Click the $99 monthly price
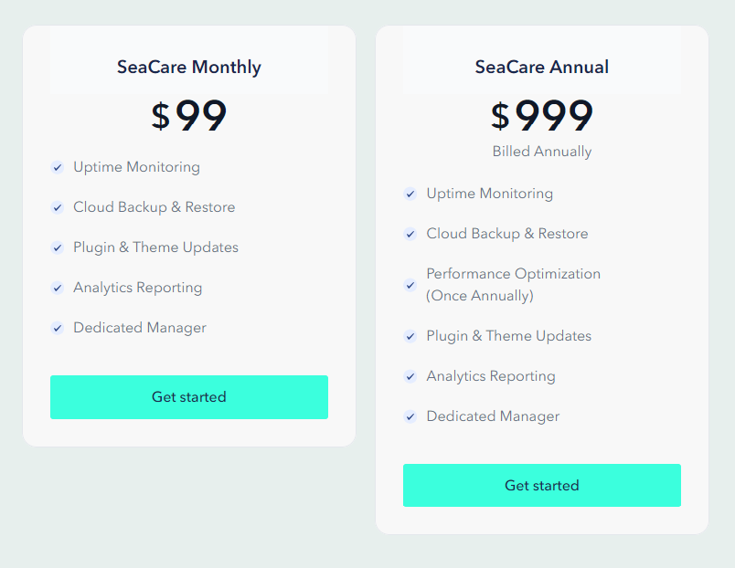735x568 pixels. (189, 116)
